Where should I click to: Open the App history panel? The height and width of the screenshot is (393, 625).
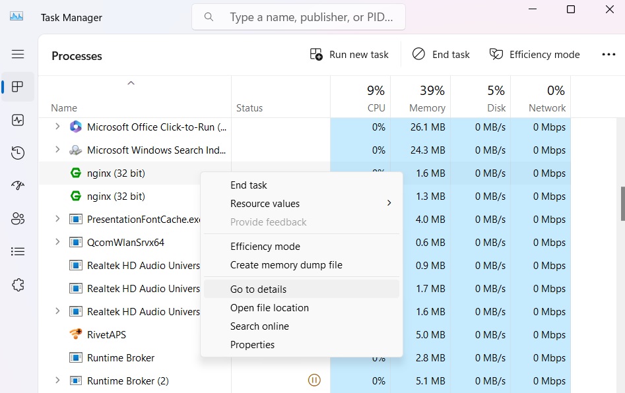click(18, 152)
